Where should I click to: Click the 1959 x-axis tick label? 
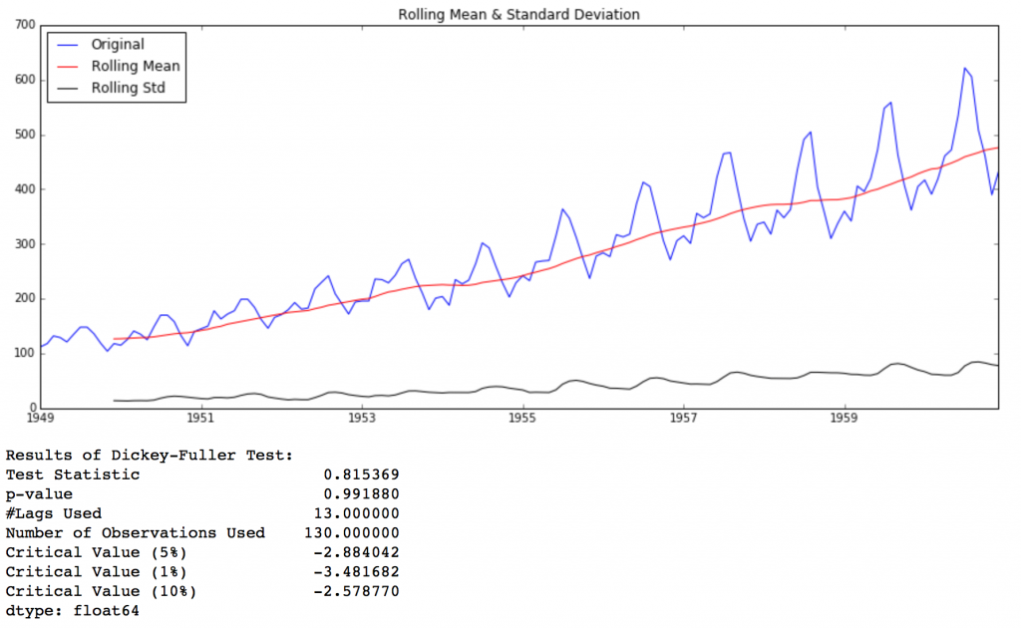846,419
